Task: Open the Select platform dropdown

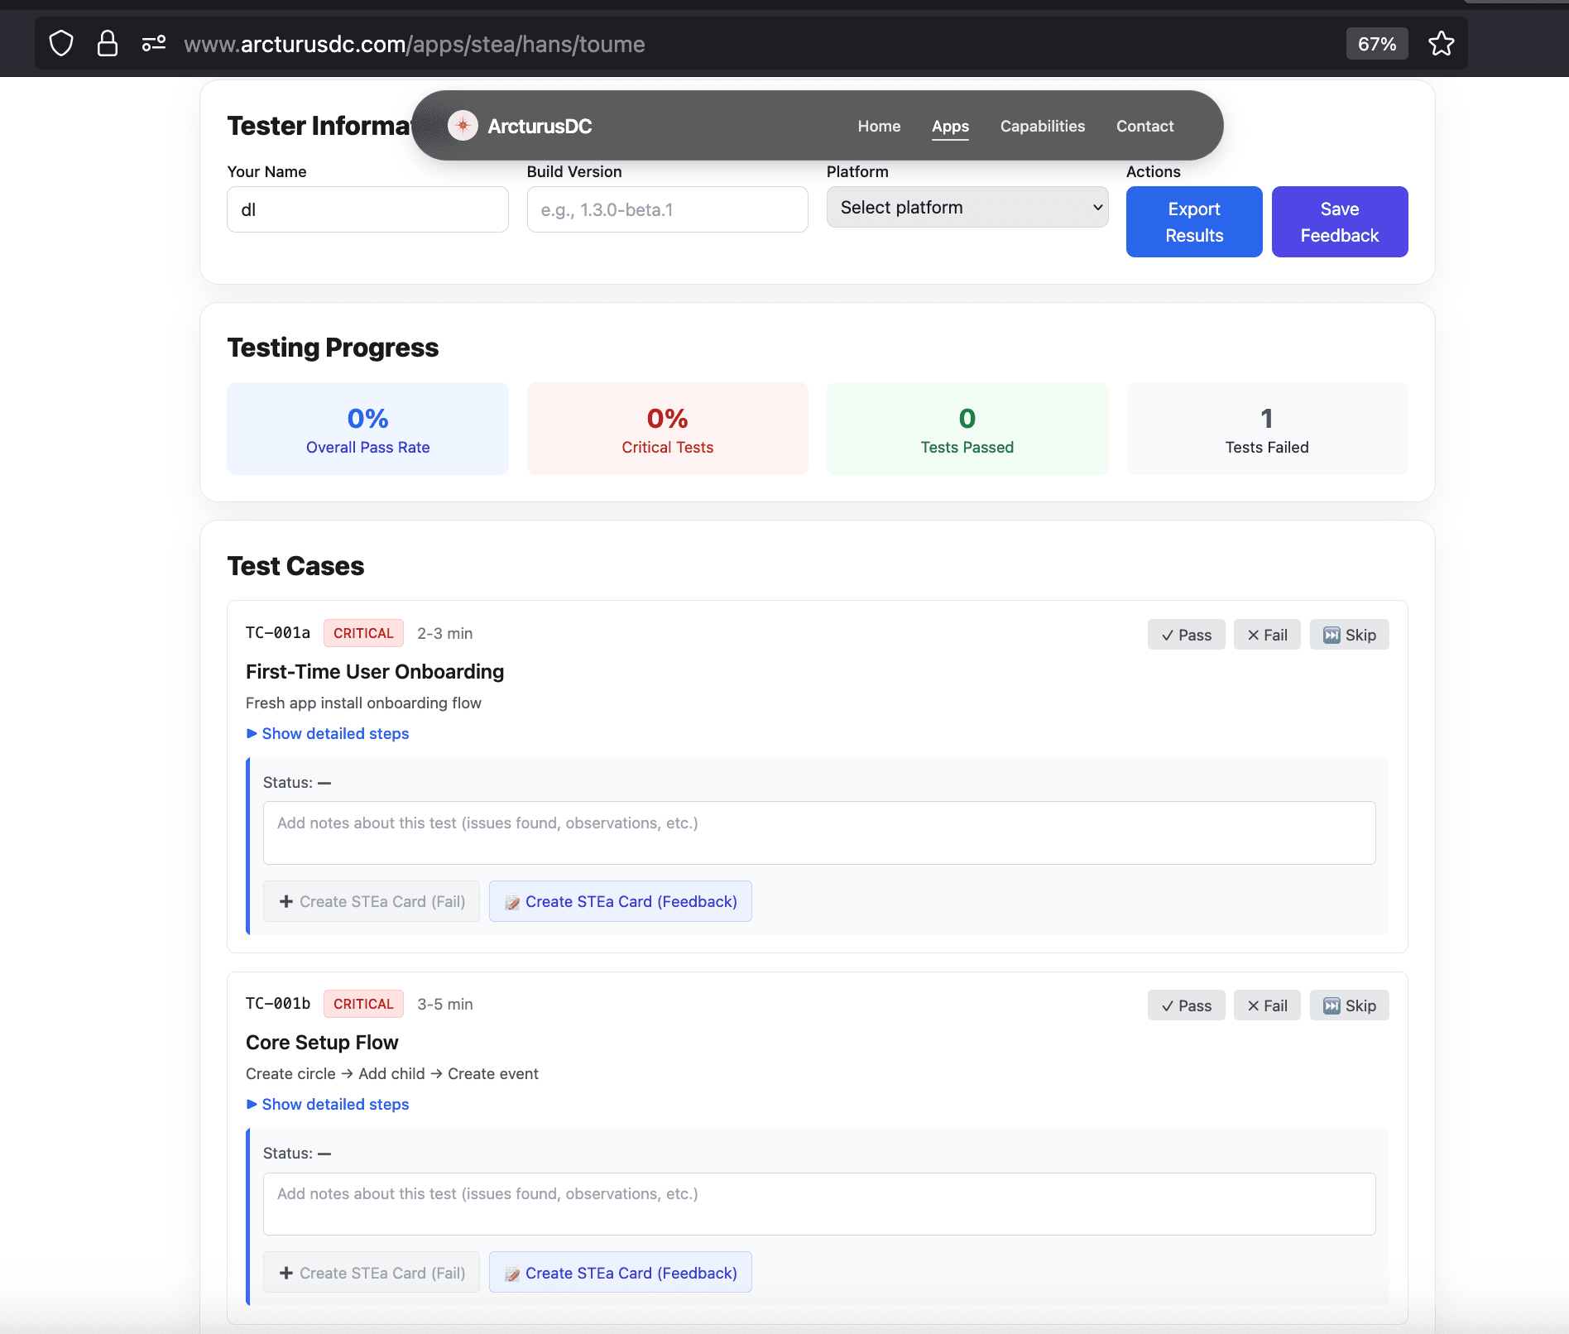Action: point(966,207)
